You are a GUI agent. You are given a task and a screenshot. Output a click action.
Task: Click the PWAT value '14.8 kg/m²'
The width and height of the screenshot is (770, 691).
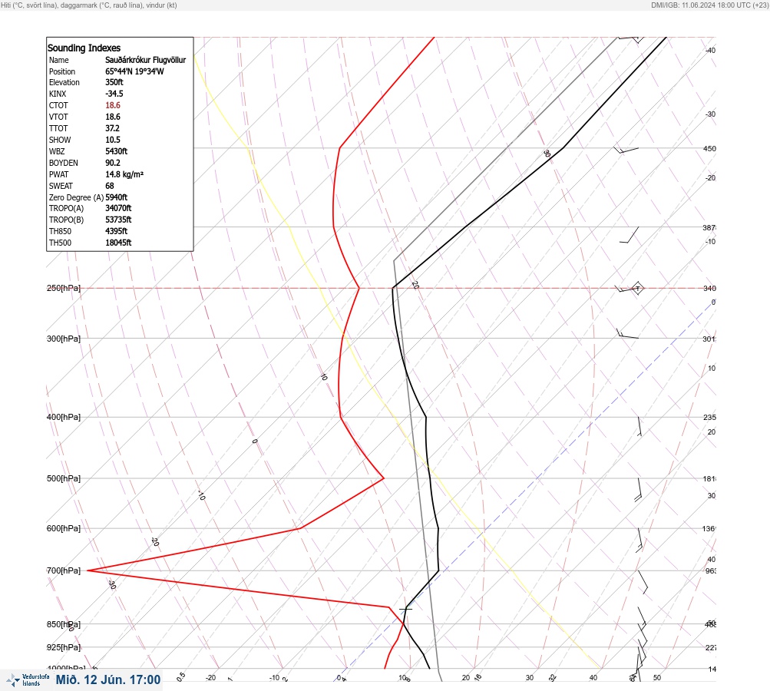pyautogui.click(x=124, y=174)
